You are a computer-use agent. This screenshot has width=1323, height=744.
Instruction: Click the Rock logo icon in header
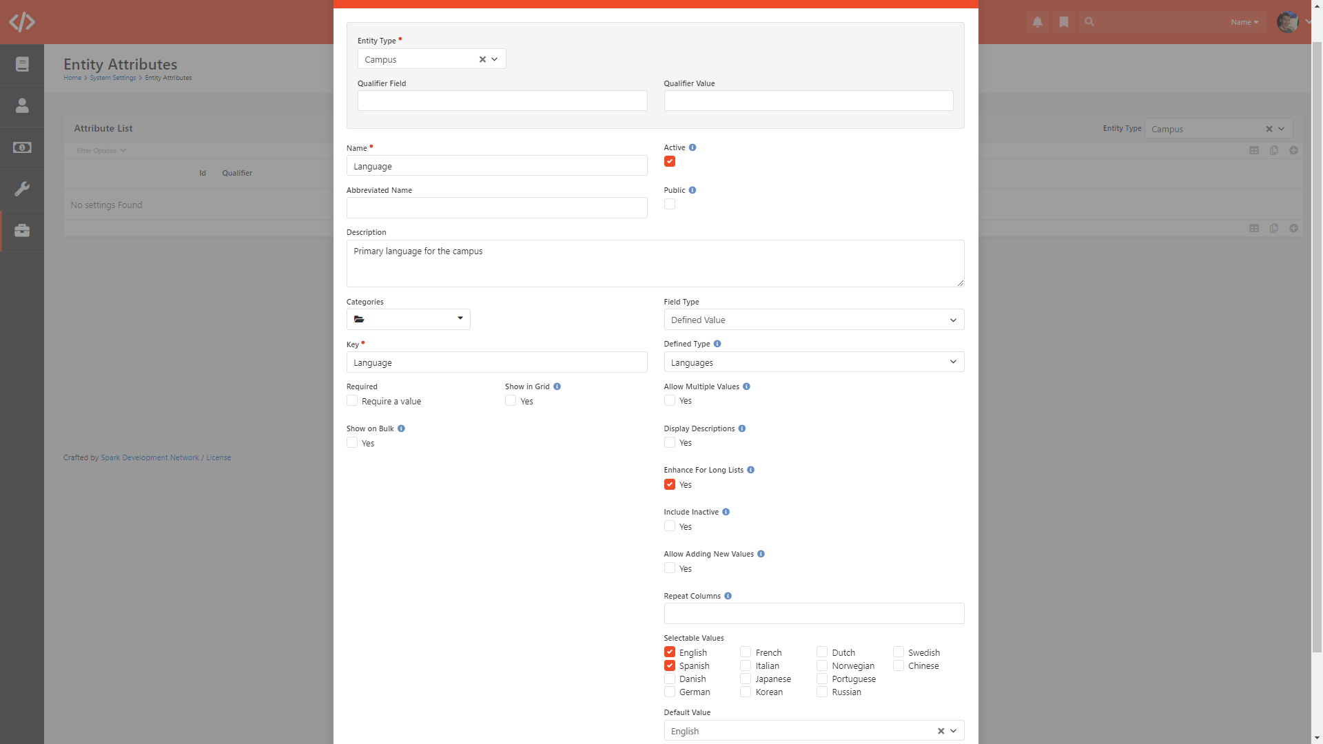click(x=22, y=22)
